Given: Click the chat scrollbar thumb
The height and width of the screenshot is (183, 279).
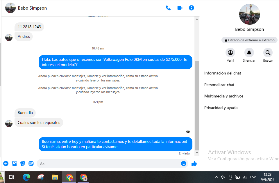Looking at the screenshot, I should pyautogui.click(x=197, y=106).
